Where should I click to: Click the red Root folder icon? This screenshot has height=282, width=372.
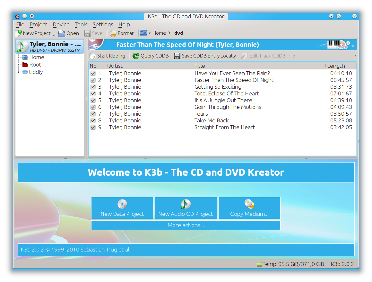(25, 65)
